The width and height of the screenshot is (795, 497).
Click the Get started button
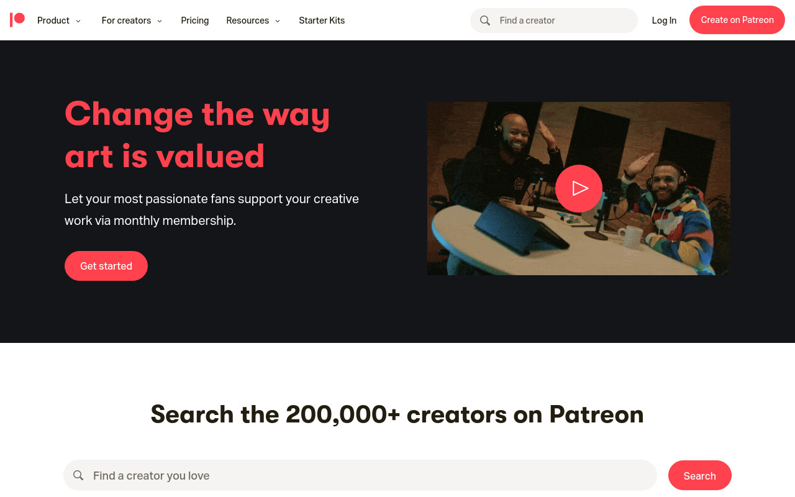click(106, 266)
